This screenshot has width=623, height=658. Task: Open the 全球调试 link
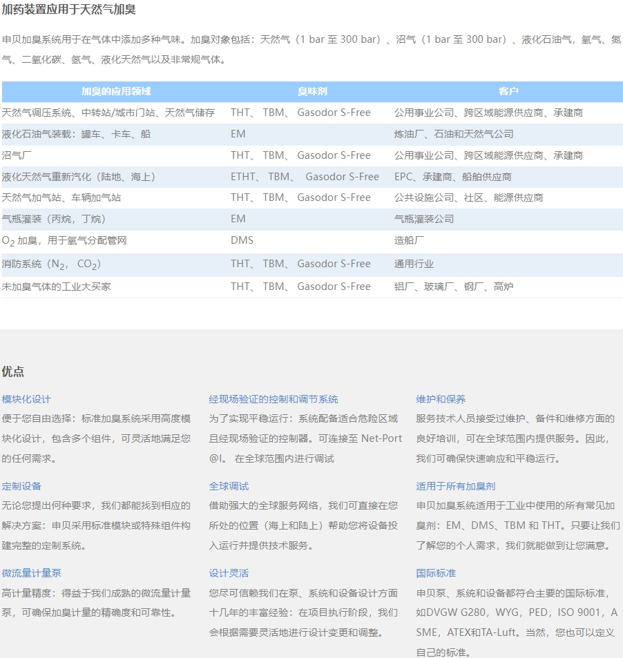(229, 486)
